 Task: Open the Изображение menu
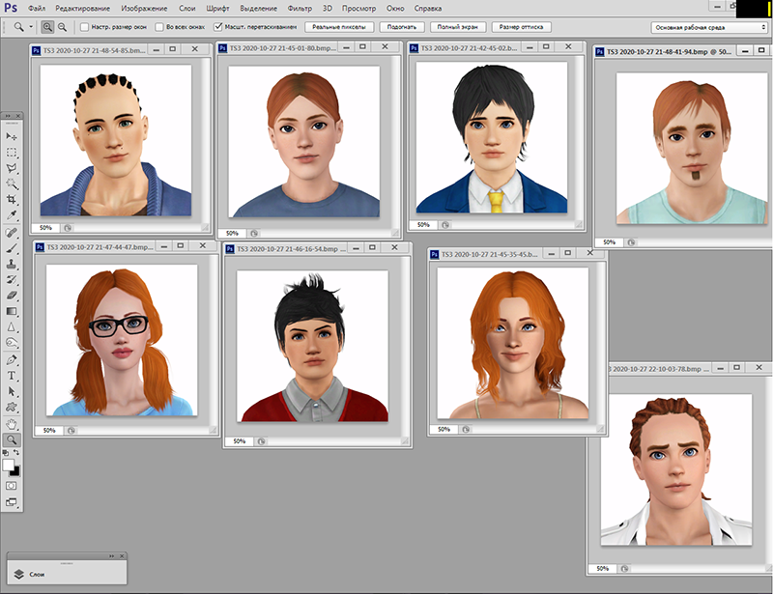pos(144,9)
